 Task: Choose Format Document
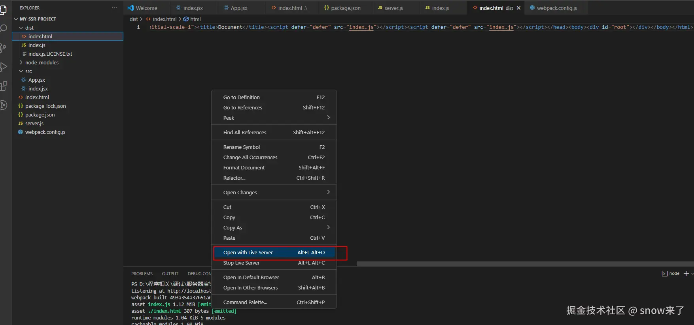(274, 167)
